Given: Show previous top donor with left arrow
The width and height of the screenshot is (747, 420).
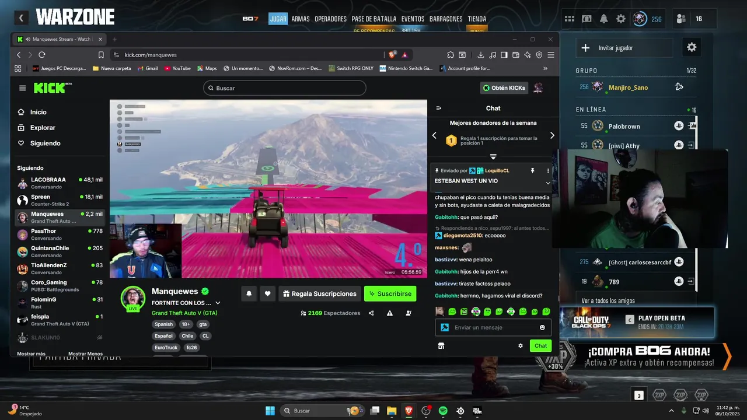Looking at the screenshot, I should click(434, 135).
